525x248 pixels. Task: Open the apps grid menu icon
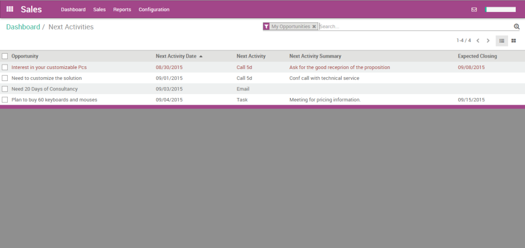point(10,9)
